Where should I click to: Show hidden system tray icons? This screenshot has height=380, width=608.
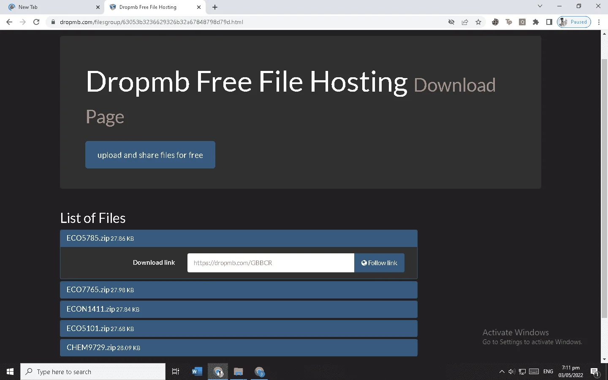[x=502, y=372]
